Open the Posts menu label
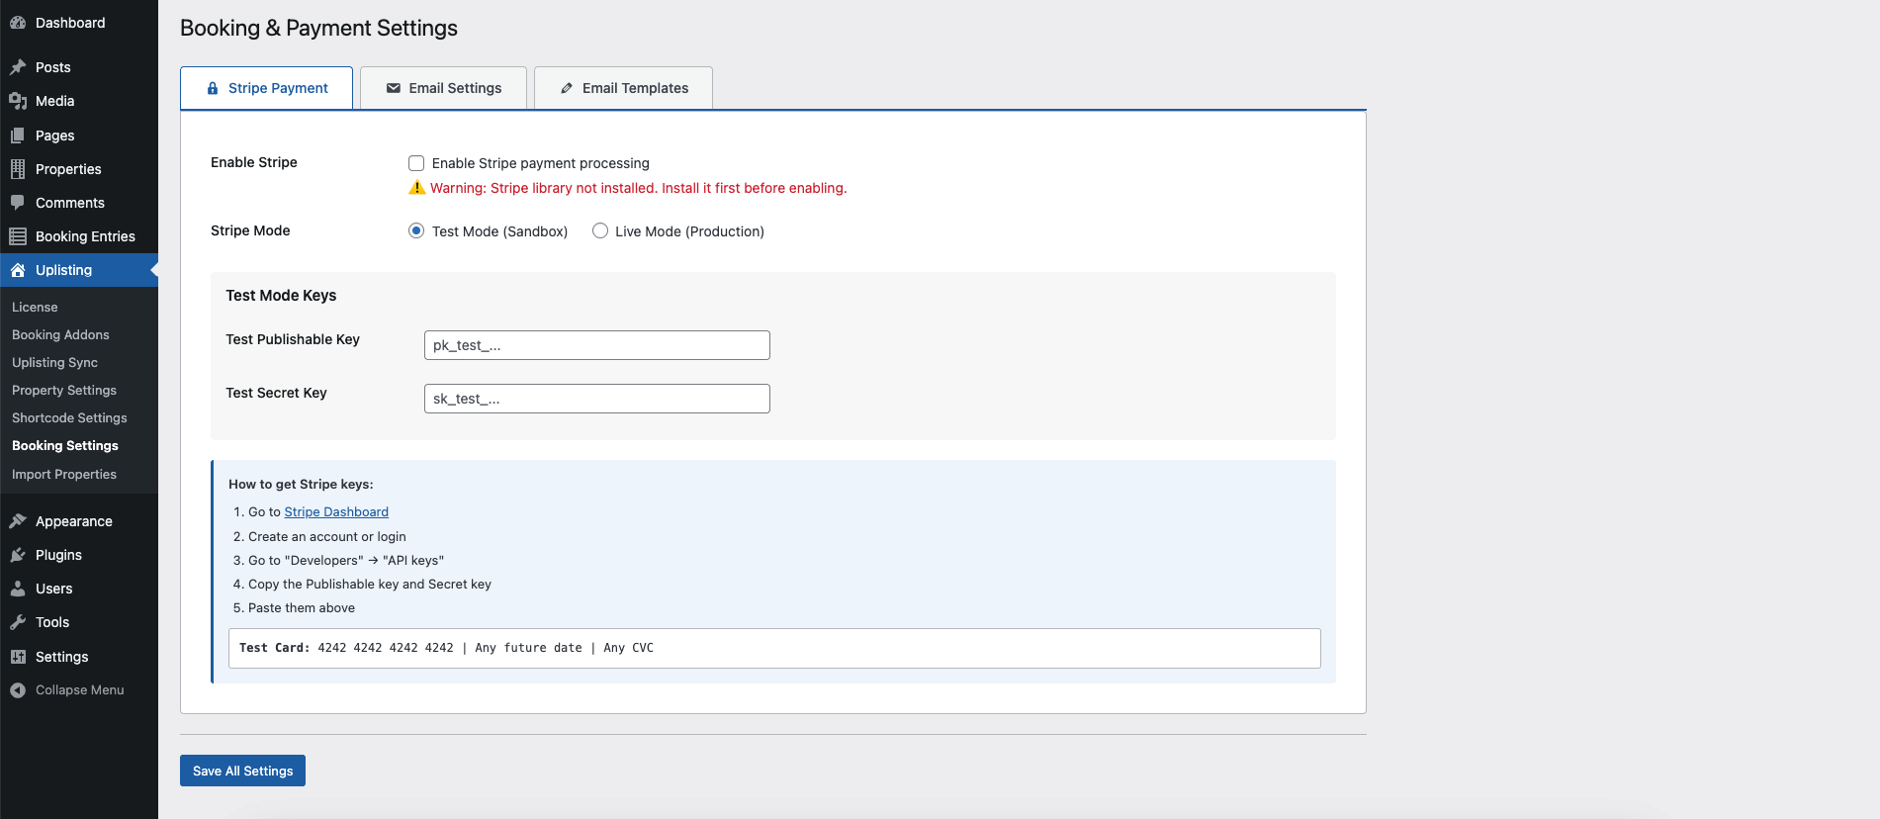This screenshot has width=1880, height=819. pyautogui.click(x=53, y=67)
